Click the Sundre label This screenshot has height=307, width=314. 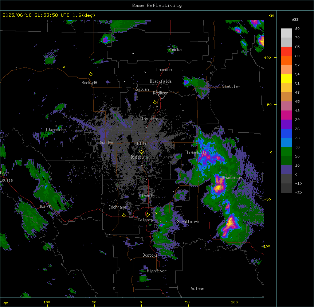pyautogui.click(x=106, y=143)
